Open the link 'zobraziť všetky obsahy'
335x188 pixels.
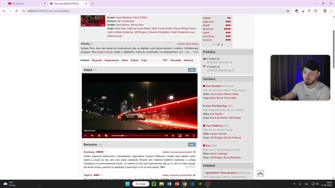(x=188, y=44)
